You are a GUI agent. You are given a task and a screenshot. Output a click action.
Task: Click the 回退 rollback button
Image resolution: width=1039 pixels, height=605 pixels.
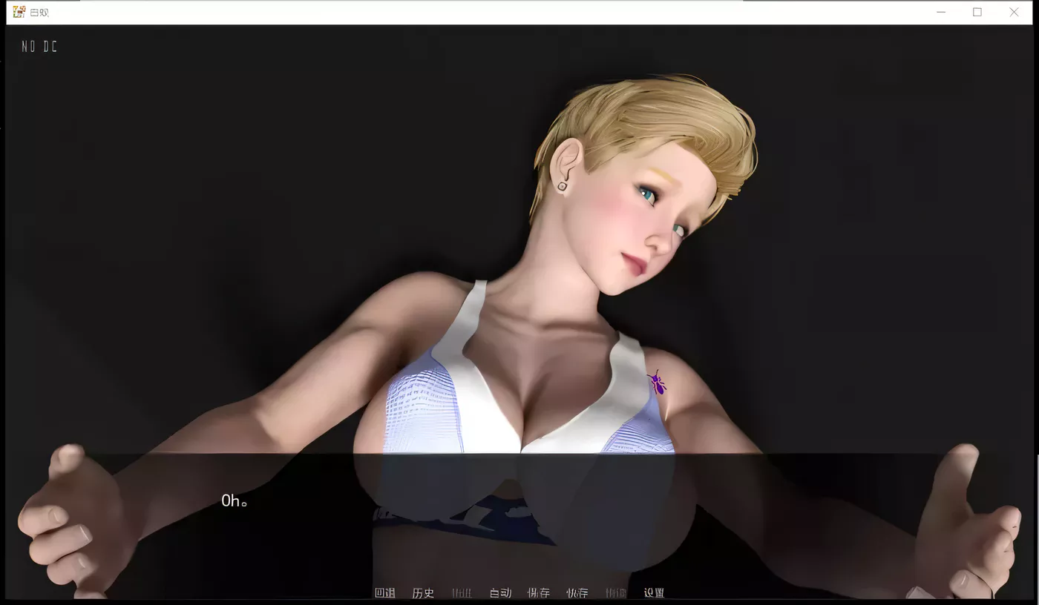pyautogui.click(x=384, y=592)
